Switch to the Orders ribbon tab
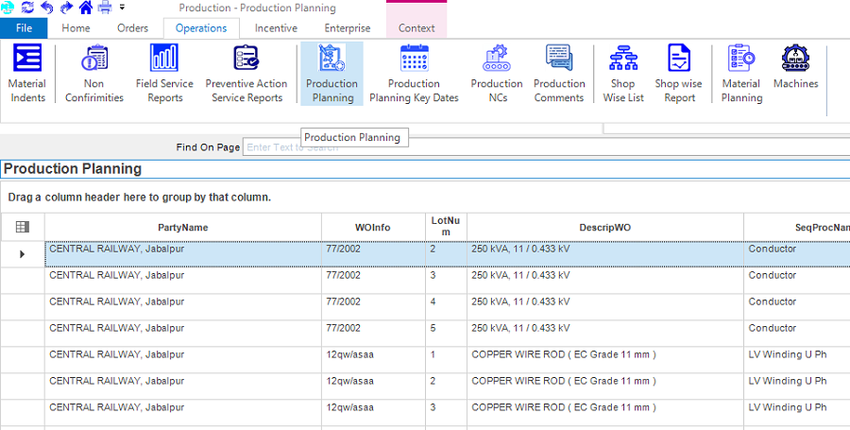 (x=132, y=28)
